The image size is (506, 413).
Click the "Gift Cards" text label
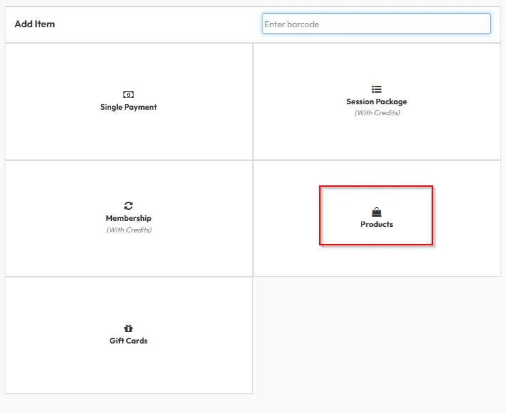coord(128,341)
